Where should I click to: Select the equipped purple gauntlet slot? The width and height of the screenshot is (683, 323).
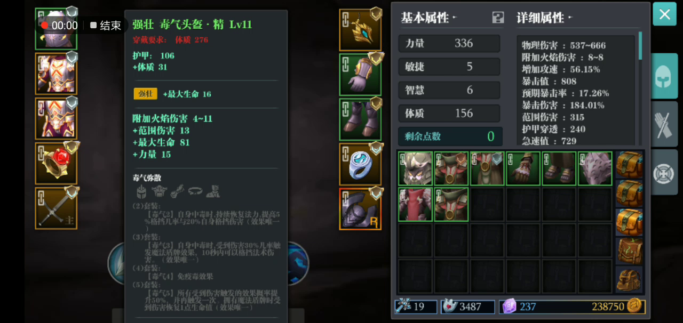pyautogui.click(x=360, y=75)
